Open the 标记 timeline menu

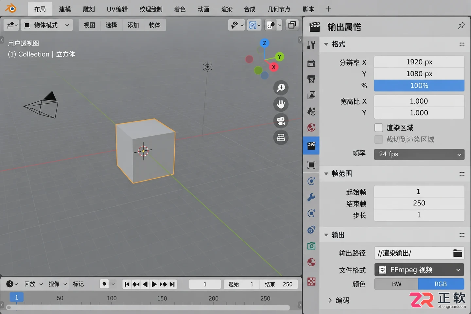coord(78,284)
